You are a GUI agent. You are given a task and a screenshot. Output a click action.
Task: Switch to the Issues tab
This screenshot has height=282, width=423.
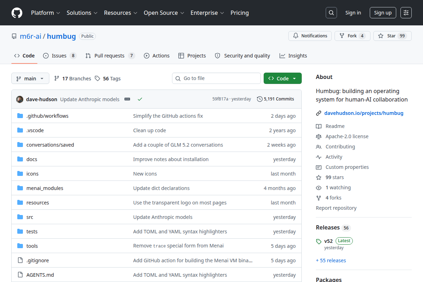pyautogui.click(x=60, y=56)
